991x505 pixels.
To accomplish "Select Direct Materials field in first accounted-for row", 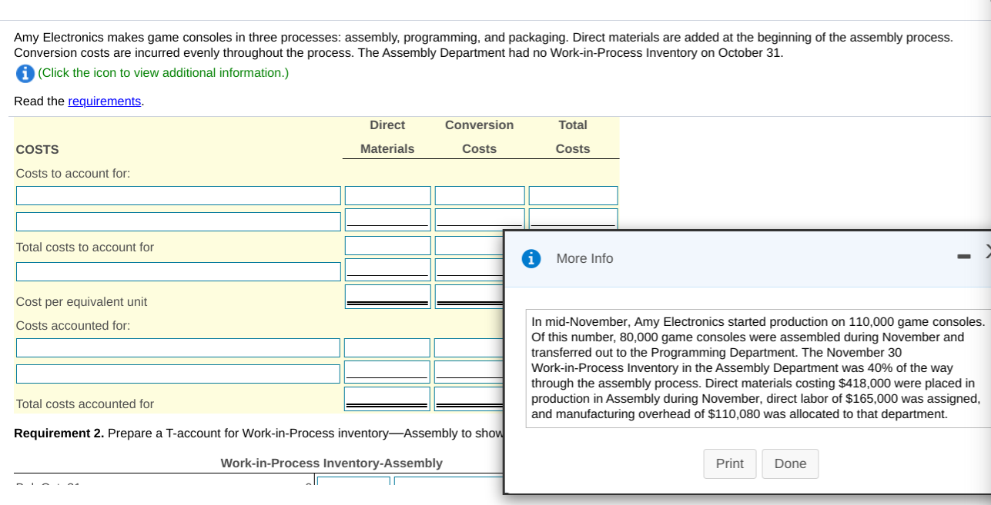I will click(387, 347).
